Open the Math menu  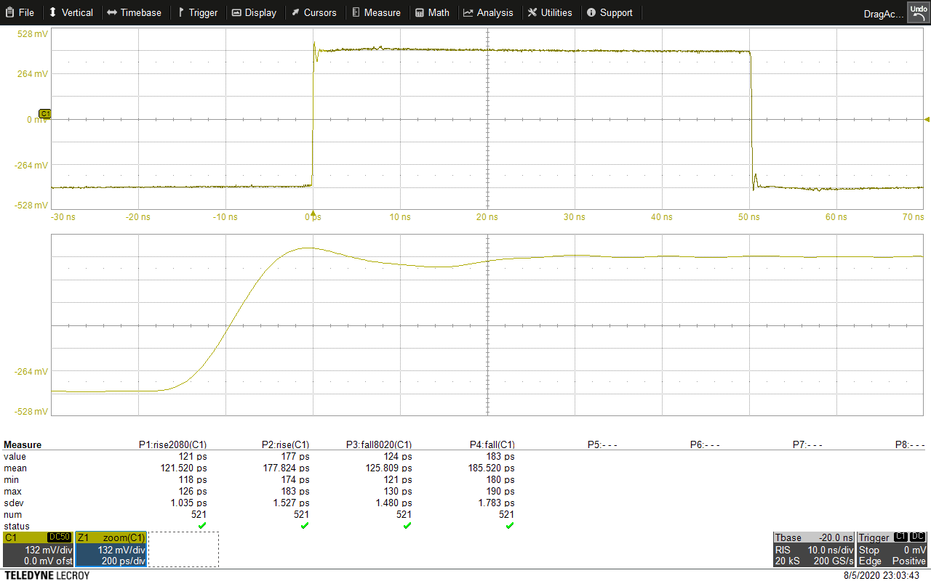[432, 12]
